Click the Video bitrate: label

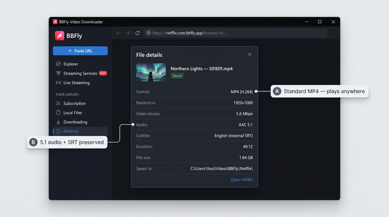(x=148, y=114)
